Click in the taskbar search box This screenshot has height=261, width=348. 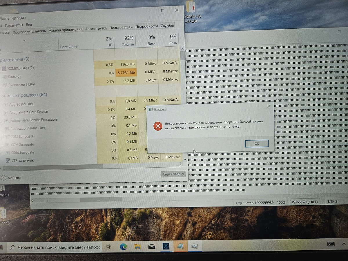coord(55,247)
